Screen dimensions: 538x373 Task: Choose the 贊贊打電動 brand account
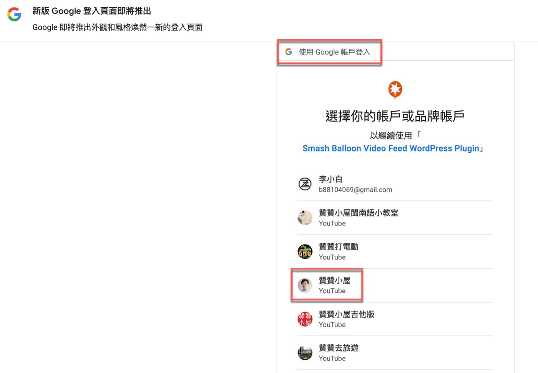[x=395, y=251]
